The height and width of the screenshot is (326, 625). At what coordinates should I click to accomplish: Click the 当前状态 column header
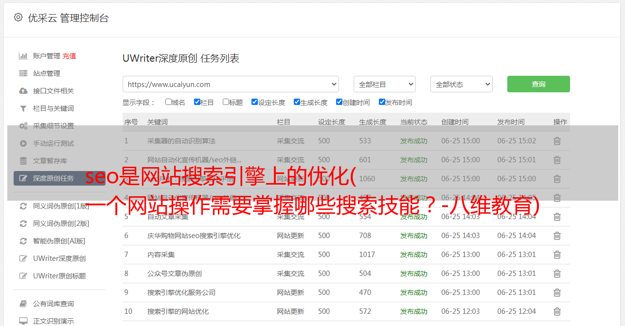(x=414, y=122)
